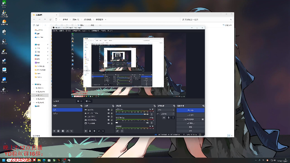The image size is (290, 163).
Task: Add a new scene in OBS Scenes panel
Action: tap(54, 131)
